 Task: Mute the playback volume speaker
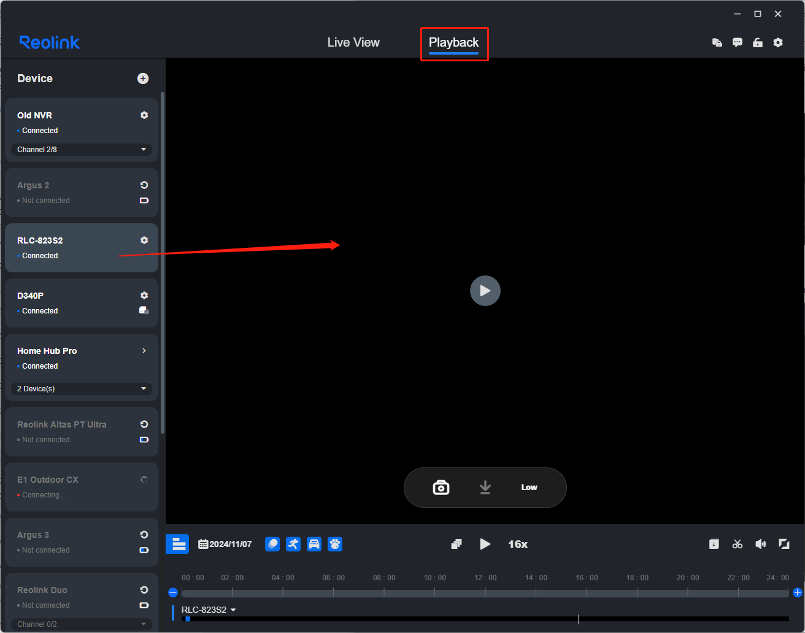click(x=761, y=544)
